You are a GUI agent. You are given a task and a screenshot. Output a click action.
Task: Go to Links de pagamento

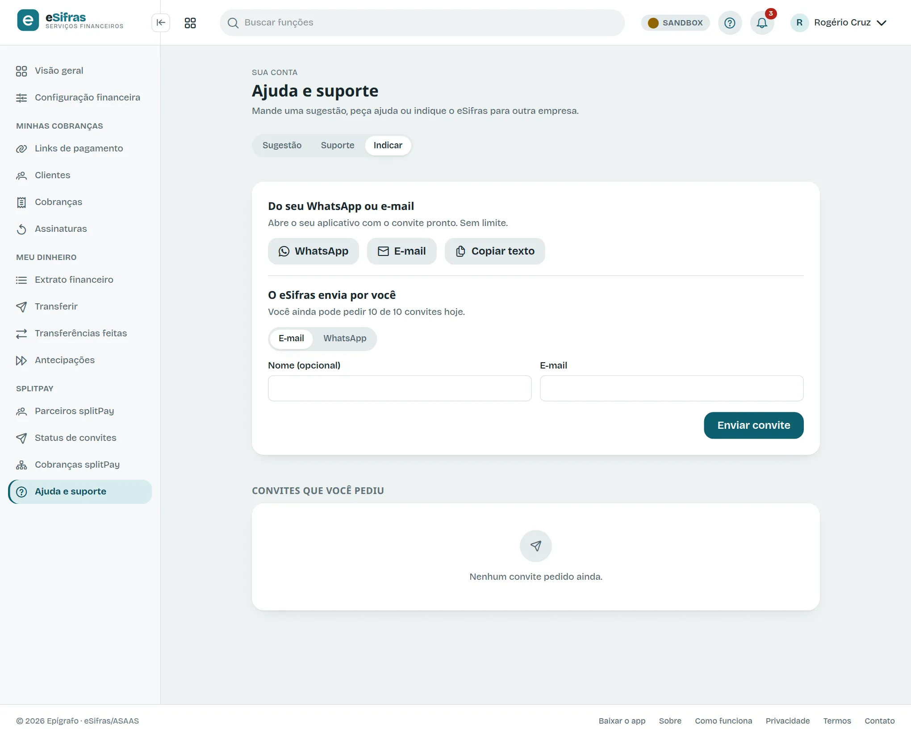(x=79, y=149)
